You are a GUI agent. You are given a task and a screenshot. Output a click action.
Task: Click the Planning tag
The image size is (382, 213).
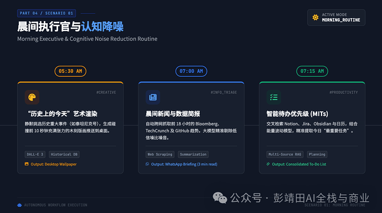click(317, 154)
